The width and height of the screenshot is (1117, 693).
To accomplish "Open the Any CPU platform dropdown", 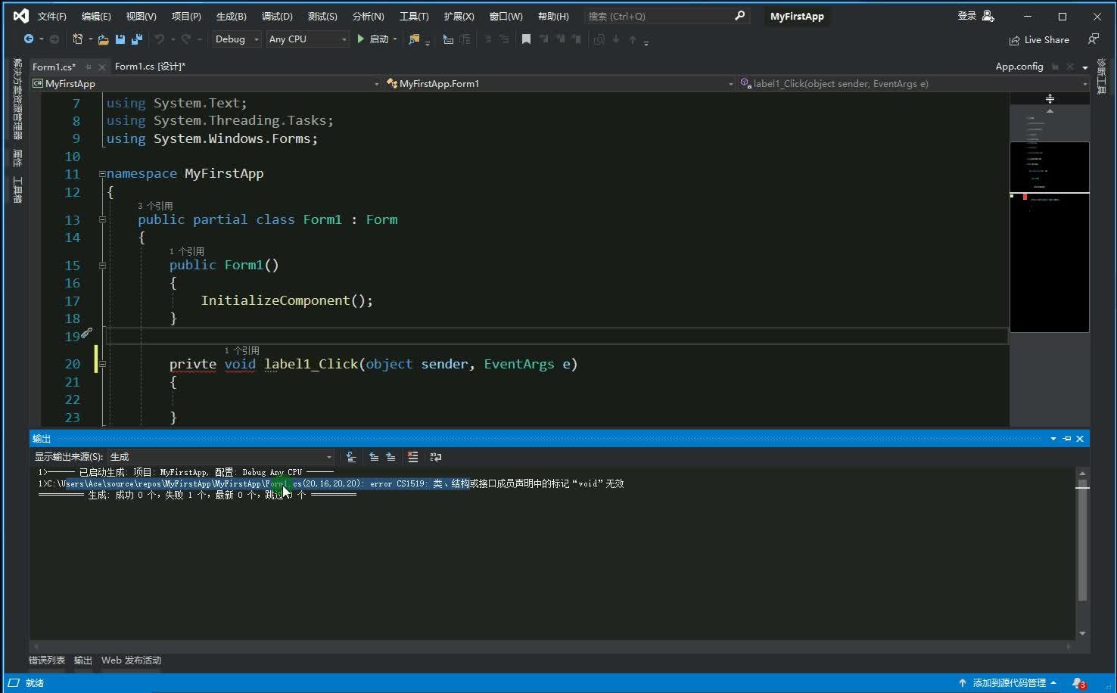I will 307,39.
